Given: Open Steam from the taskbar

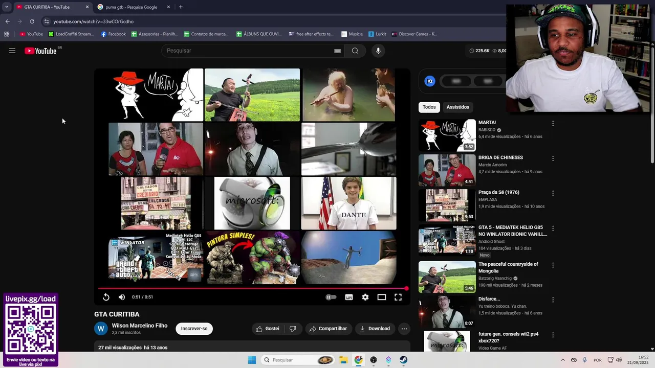Looking at the screenshot, I should tap(404, 360).
